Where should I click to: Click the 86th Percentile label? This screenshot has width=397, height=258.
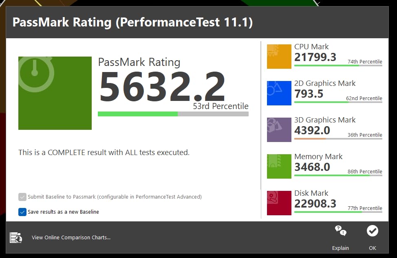point(365,172)
